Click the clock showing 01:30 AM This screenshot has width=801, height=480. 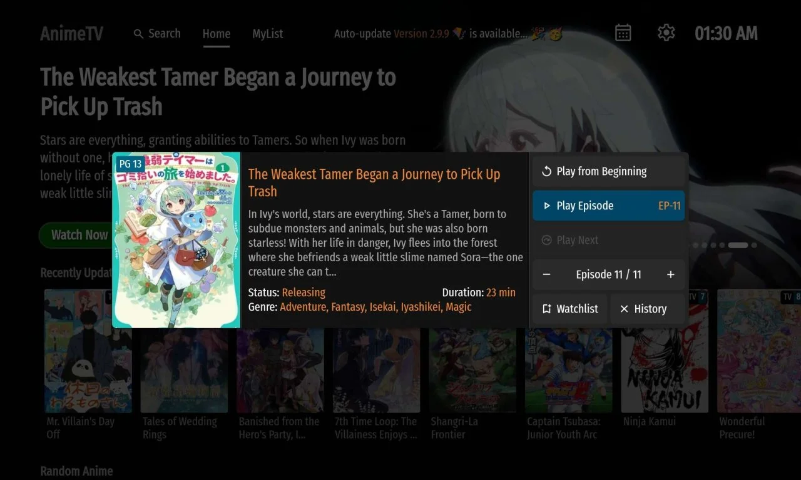(726, 33)
